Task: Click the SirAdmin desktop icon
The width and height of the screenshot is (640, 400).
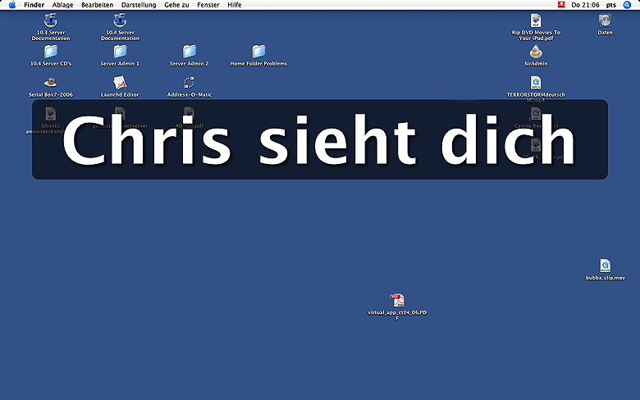Action: [x=536, y=51]
